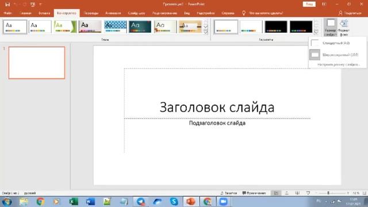
Task: Start Slide Show from status bar icon
Action: click(308, 193)
